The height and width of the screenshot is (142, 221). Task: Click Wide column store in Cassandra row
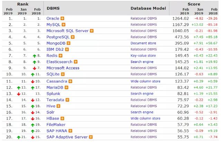click(x=145, y=81)
